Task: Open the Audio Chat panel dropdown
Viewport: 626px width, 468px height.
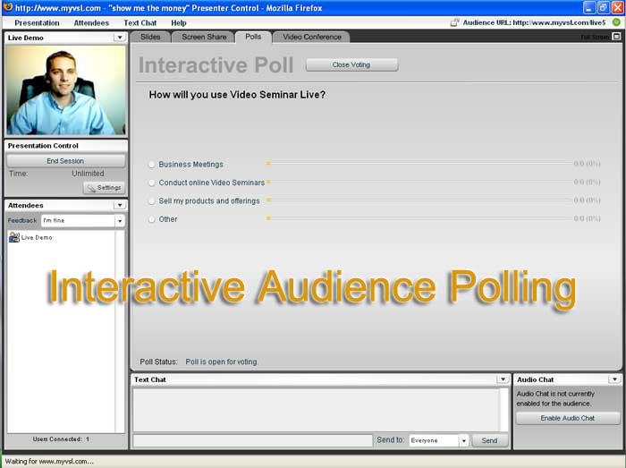Action: pos(615,379)
